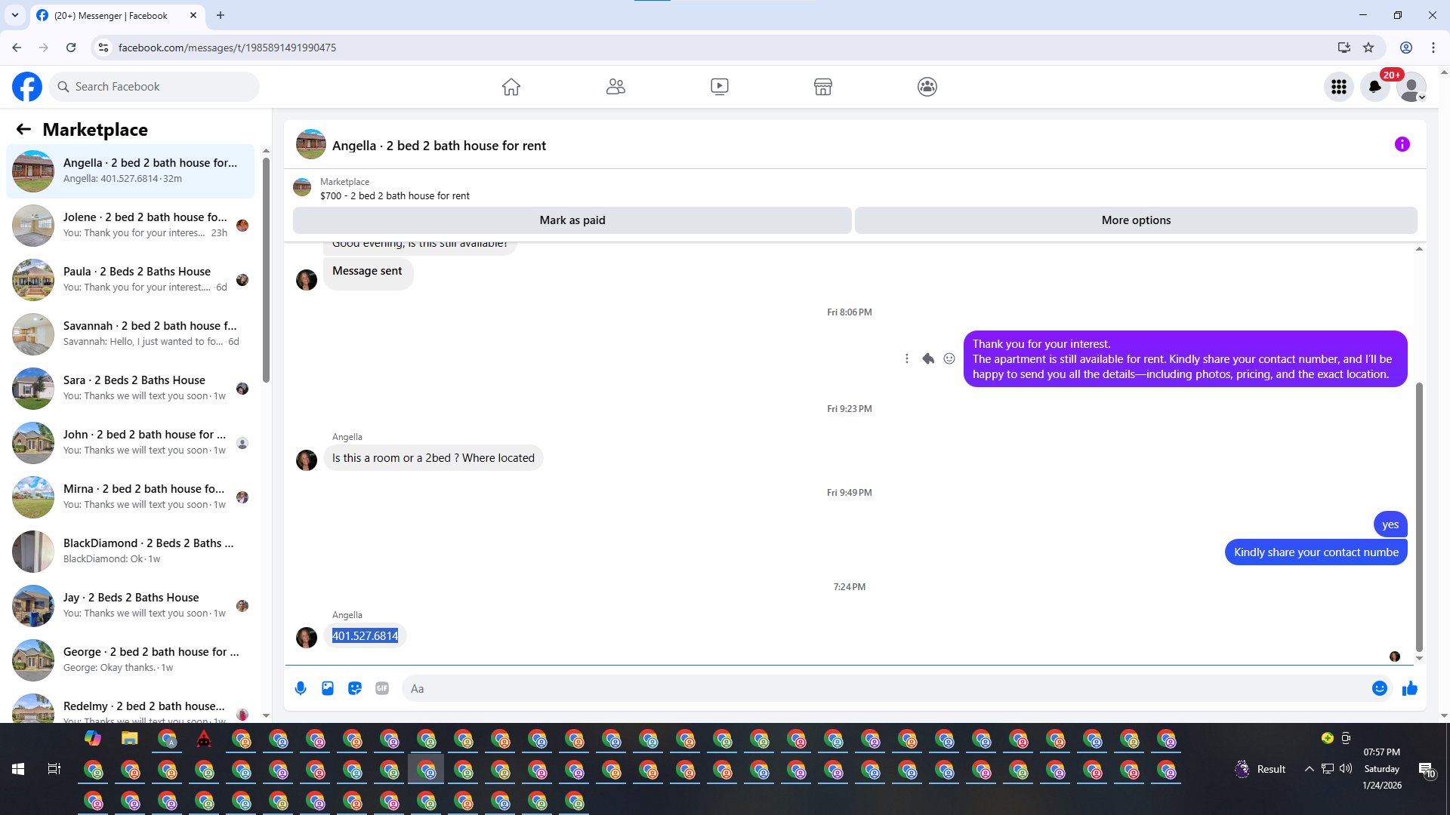Open Jolene's house conversation
This screenshot has width=1450, height=815.
click(132, 225)
